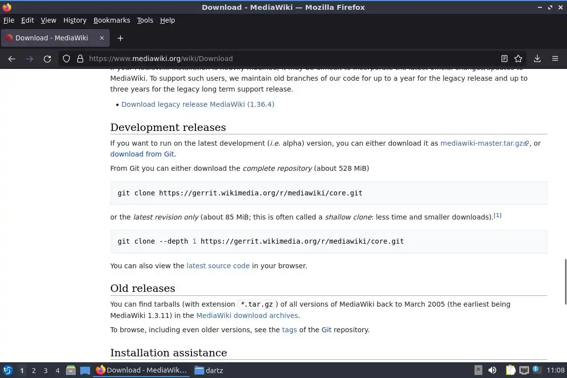Select the Download - MediaWiki tab
The width and height of the screenshot is (567, 378).
(x=55, y=38)
